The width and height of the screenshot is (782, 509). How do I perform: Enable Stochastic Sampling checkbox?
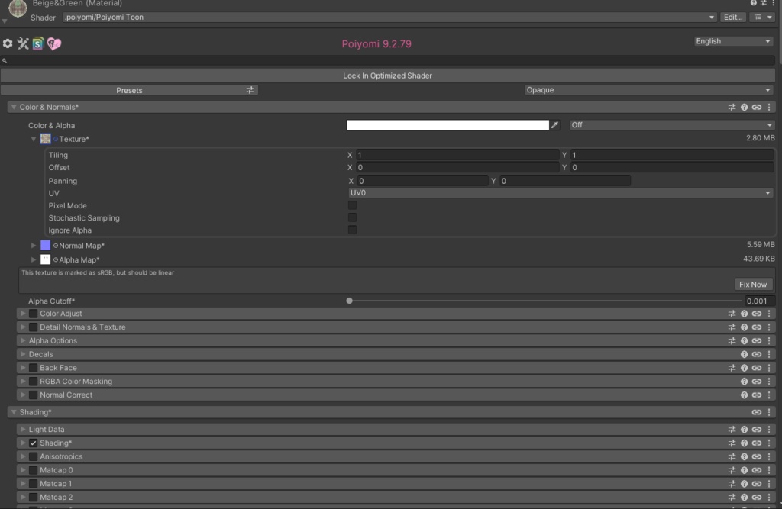[x=352, y=217]
